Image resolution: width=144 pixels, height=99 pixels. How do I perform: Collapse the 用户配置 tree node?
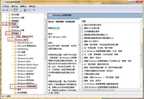[4, 24]
